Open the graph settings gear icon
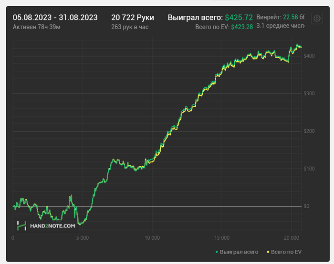The image size is (334, 264). (x=317, y=19)
